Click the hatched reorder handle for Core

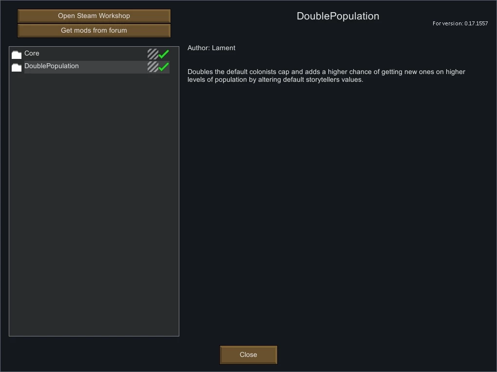click(x=153, y=54)
